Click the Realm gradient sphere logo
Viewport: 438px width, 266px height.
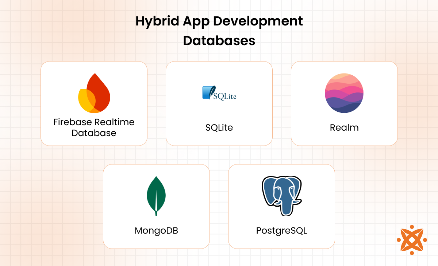click(x=344, y=93)
